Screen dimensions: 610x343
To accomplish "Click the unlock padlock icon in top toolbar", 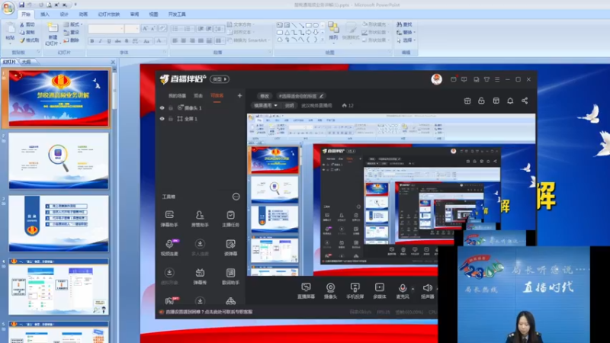I will coord(481,101).
